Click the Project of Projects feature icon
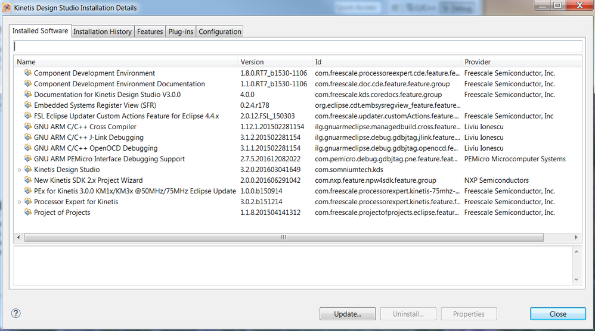This screenshot has width=595, height=331. (27, 212)
